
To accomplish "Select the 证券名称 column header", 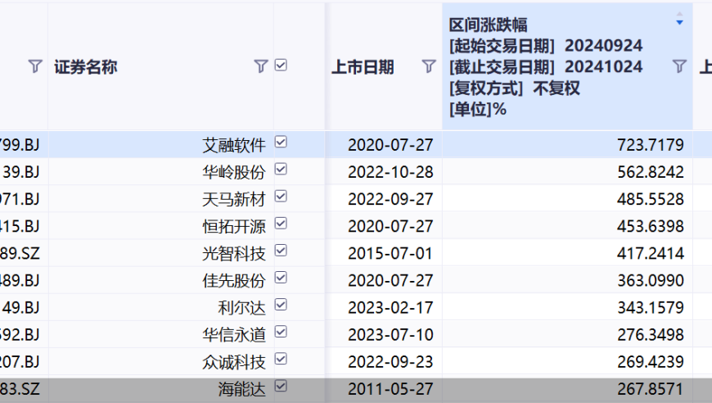I will pyautogui.click(x=86, y=67).
